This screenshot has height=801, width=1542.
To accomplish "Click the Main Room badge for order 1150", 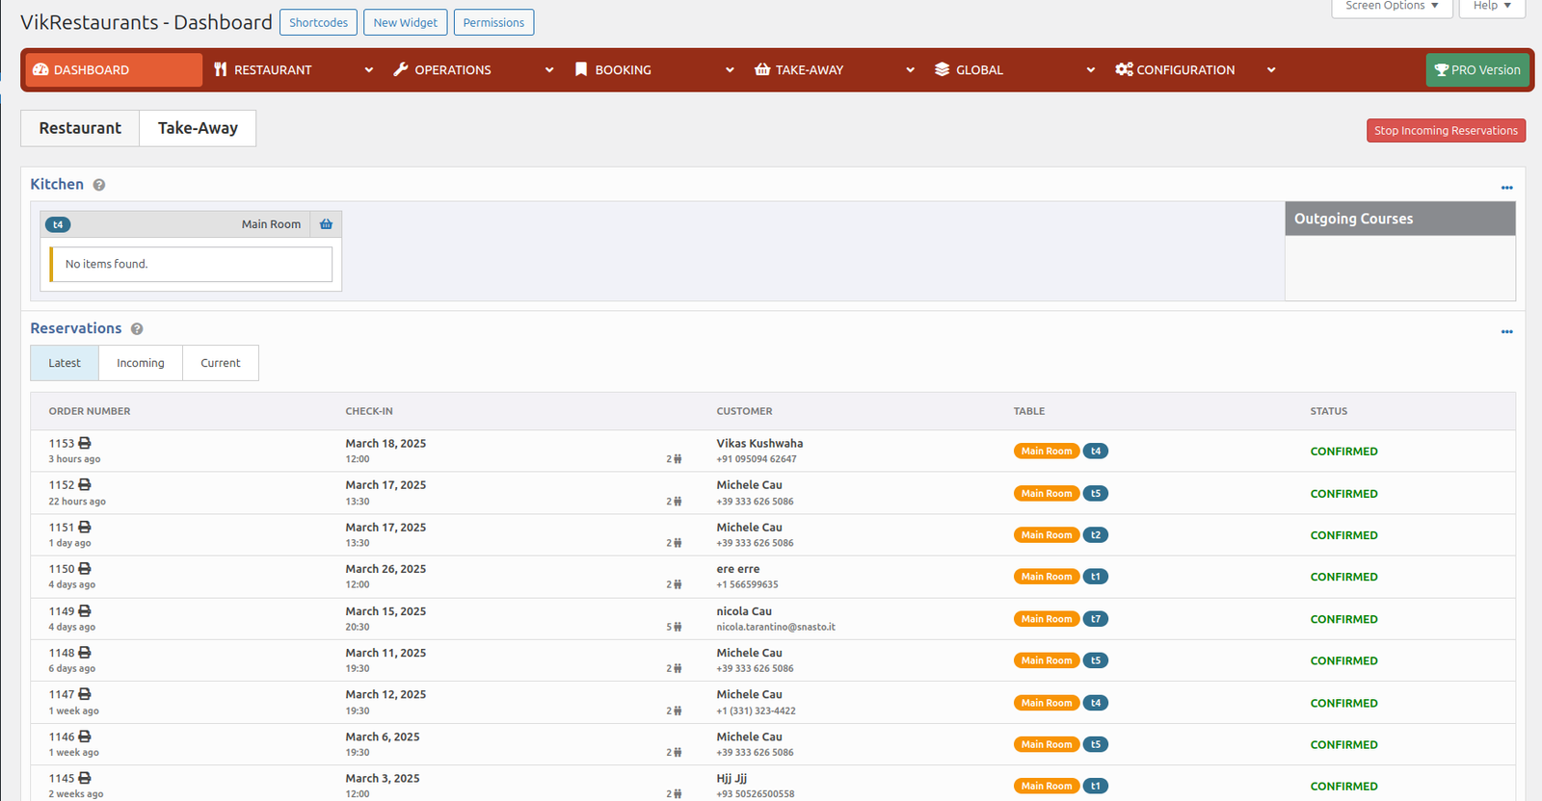I will [x=1047, y=577].
